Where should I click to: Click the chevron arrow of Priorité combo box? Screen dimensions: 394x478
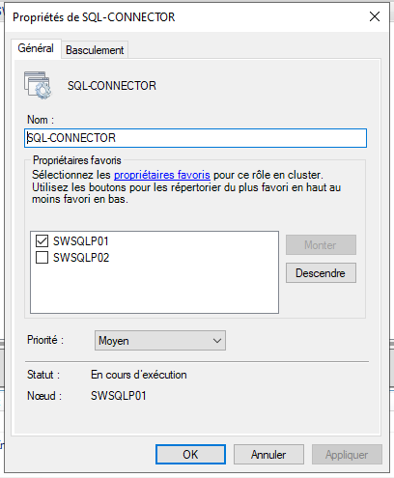(x=217, y=341)
